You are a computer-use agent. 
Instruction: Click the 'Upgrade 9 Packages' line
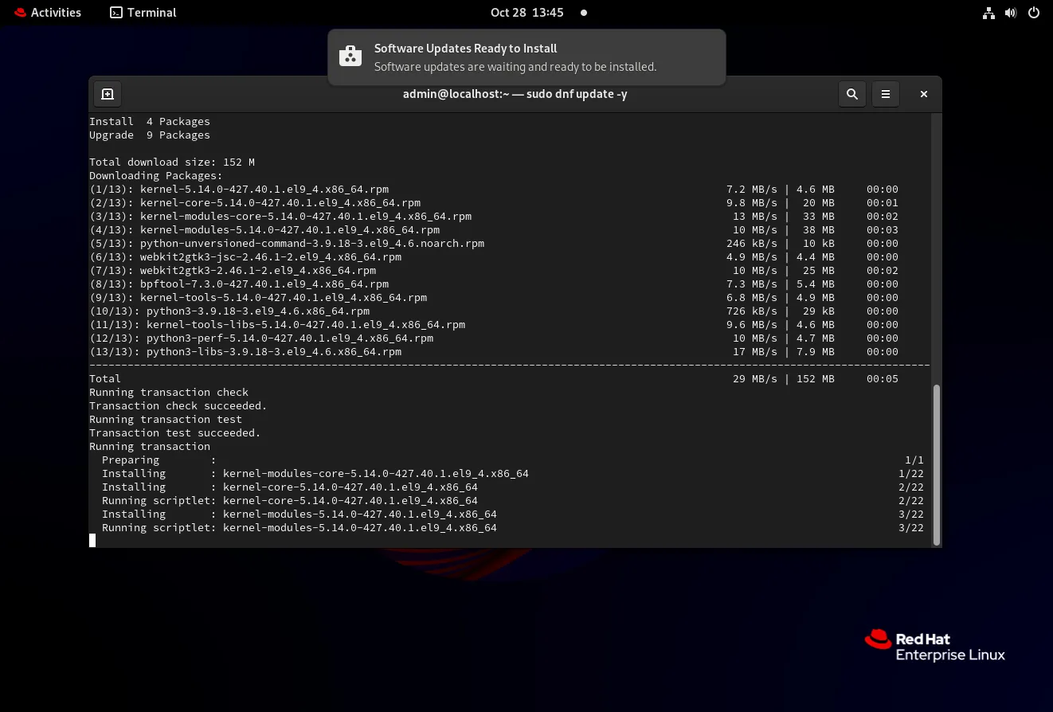point(150,135)
